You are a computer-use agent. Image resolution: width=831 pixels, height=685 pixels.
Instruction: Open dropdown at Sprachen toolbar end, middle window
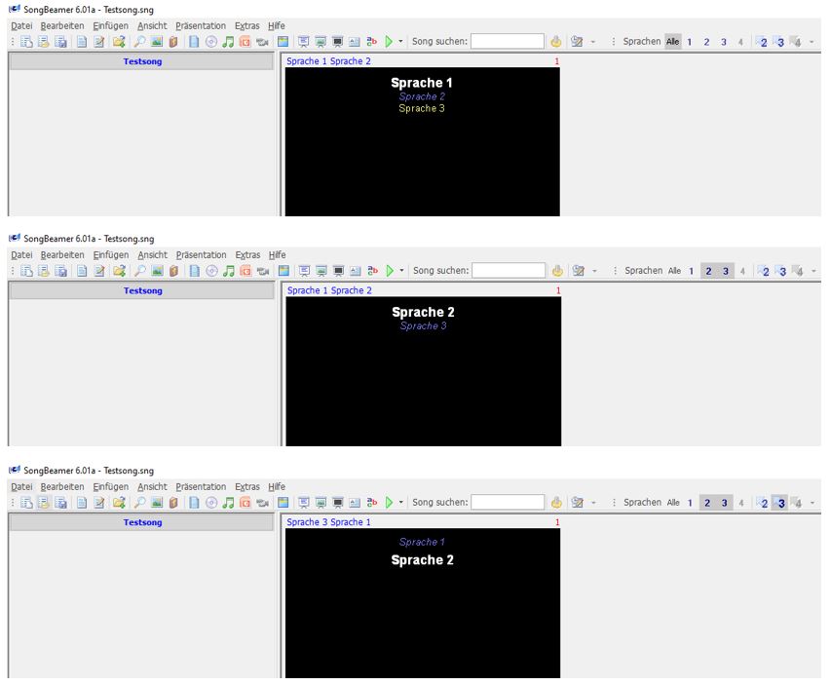click(813, 272)
